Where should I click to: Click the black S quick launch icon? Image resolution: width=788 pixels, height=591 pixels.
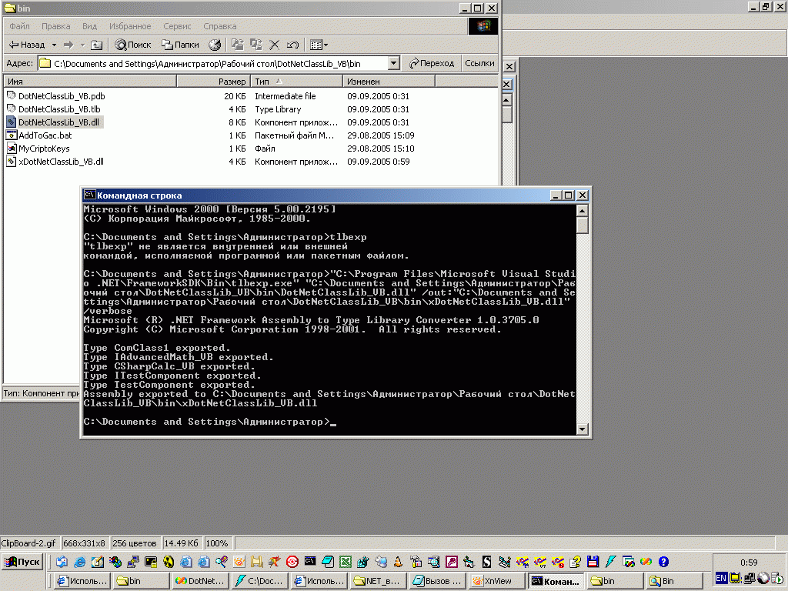click(x=486, y=562)
